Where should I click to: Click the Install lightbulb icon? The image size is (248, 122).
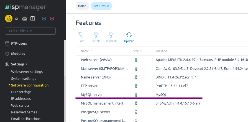(96, 35)
